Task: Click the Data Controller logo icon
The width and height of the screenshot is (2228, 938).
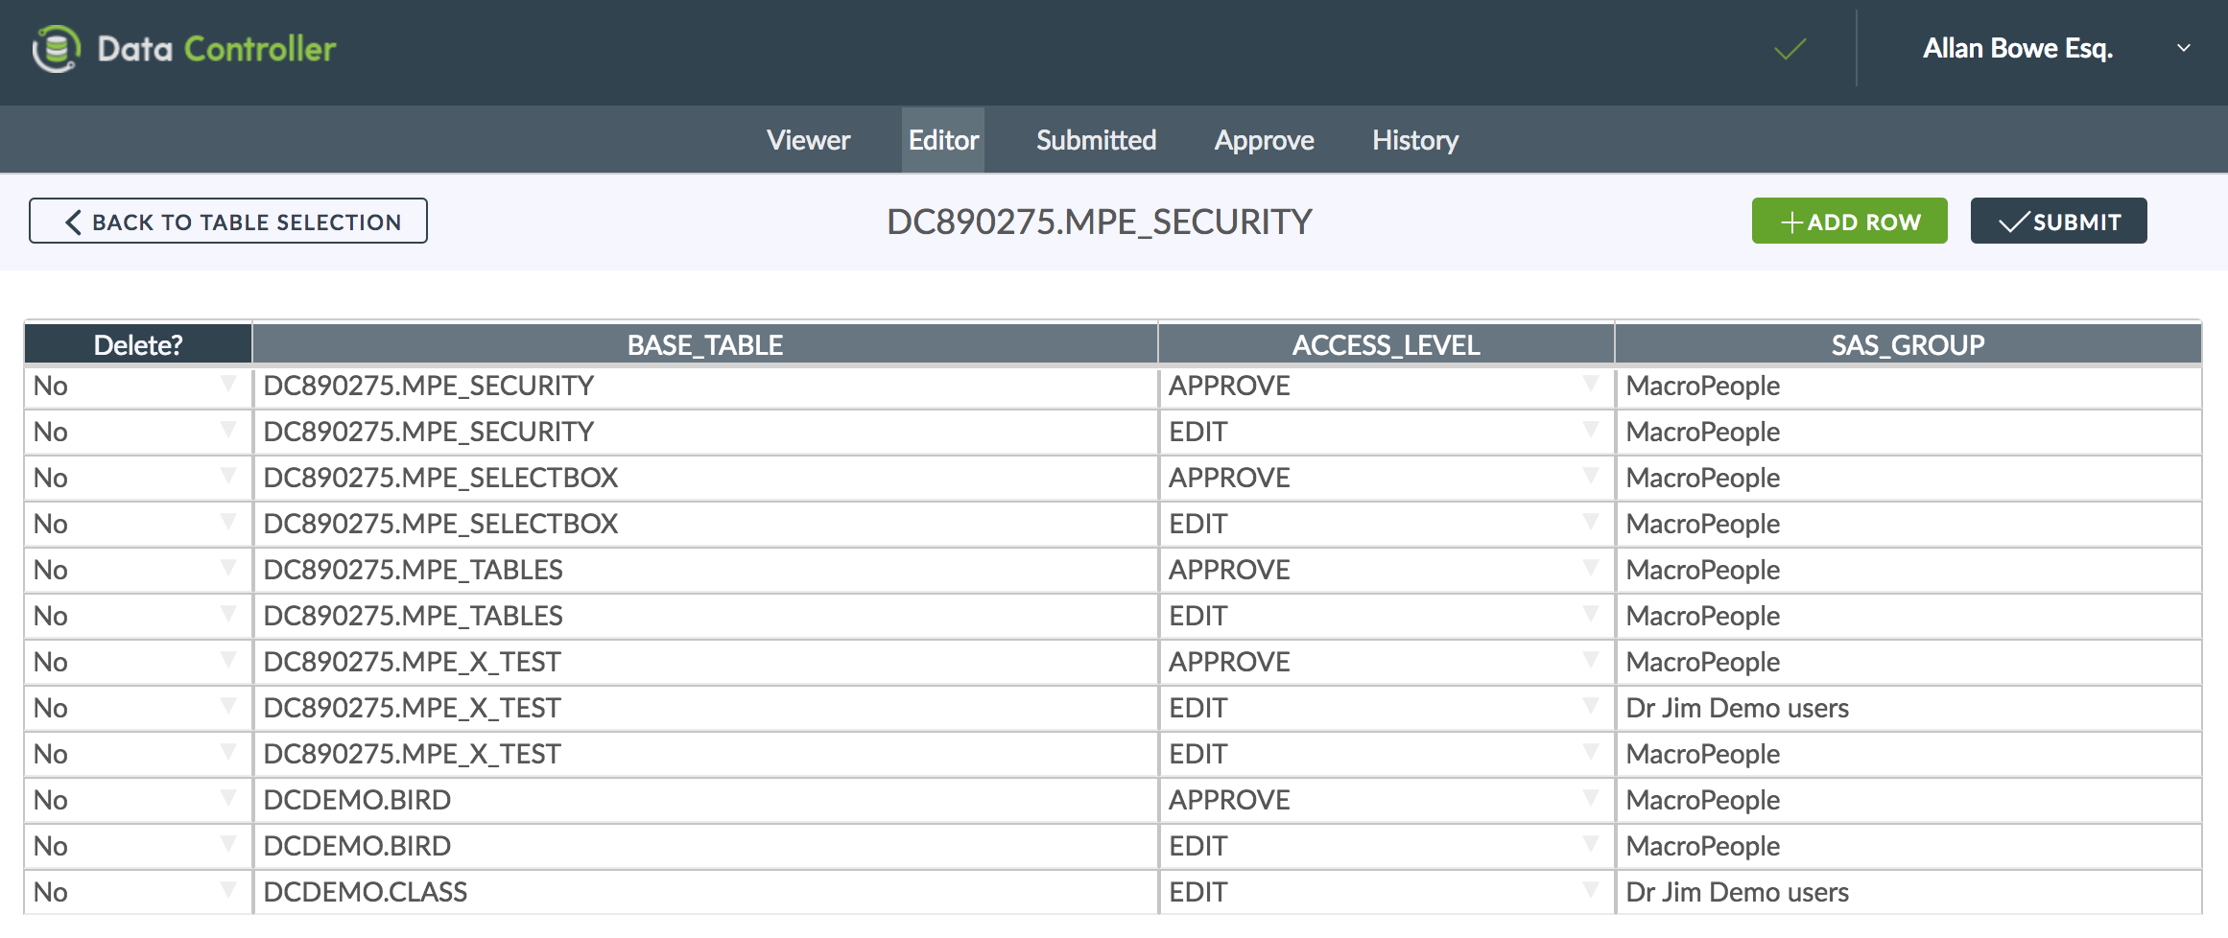Action: [56, 48]
